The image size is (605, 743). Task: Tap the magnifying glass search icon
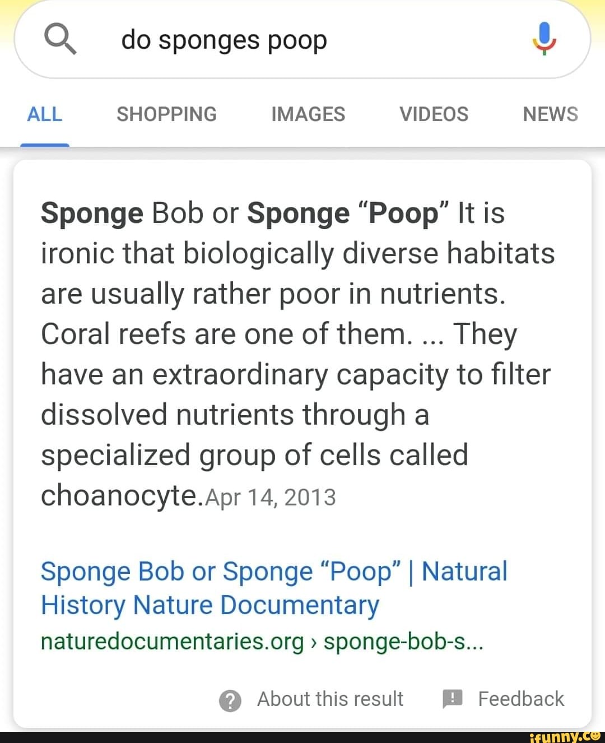(x=61, y=39)
